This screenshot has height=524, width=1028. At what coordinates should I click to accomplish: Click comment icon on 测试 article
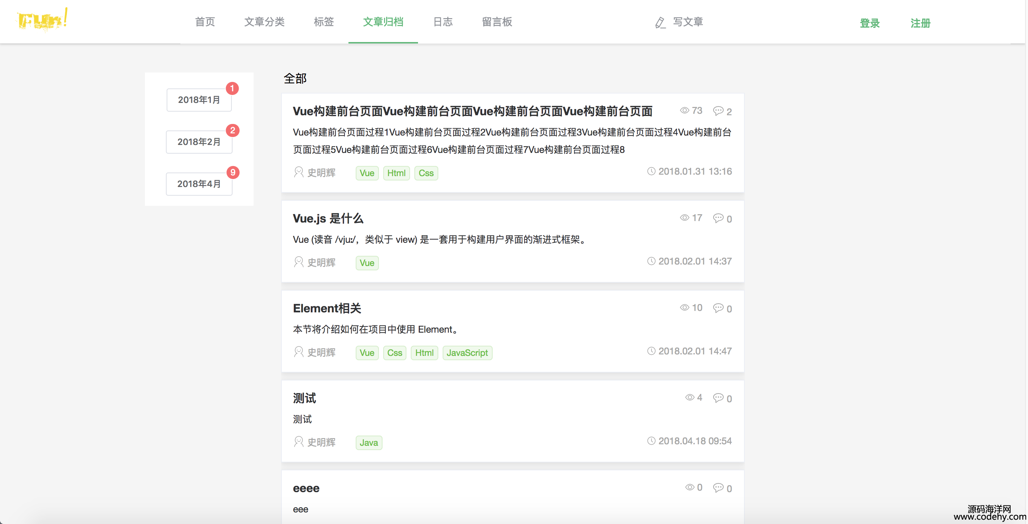point(718,398)
